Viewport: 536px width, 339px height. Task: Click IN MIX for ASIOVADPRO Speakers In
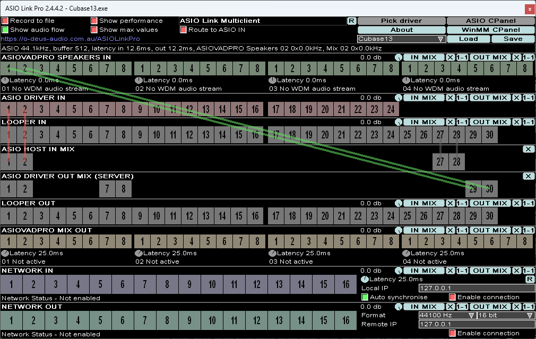424,57
